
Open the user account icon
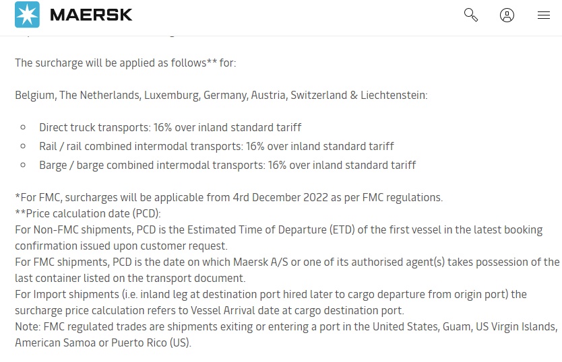point(507,15)
